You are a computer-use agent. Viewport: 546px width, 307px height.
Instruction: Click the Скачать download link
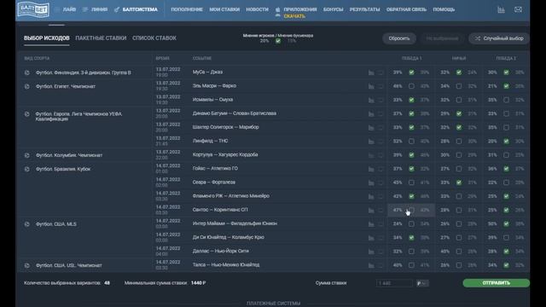pyautogui.click(x=294, y=16)
